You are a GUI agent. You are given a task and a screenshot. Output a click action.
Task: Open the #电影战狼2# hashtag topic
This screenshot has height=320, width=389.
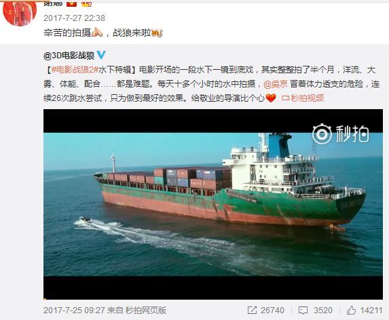pyautogui.click(x=75, y=70)
